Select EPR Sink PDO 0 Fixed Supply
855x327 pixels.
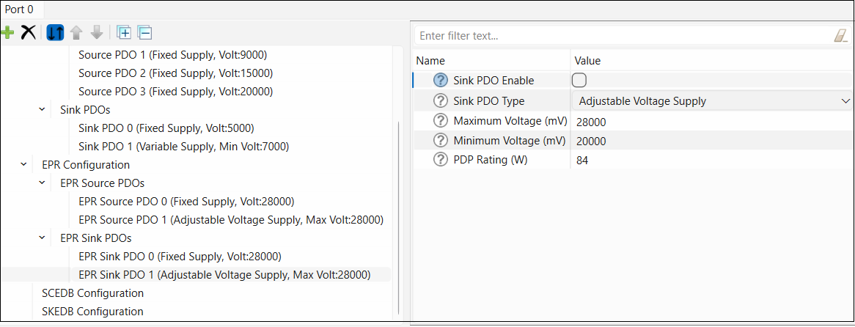(180, 257)
